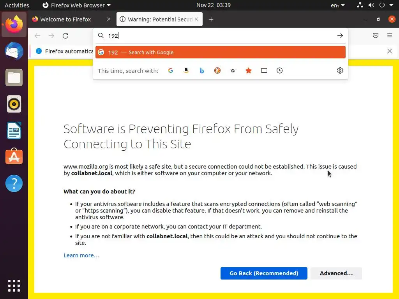Open Firefox hamburger application menu
The image size is (399, 299).
(x=390, y=36)
